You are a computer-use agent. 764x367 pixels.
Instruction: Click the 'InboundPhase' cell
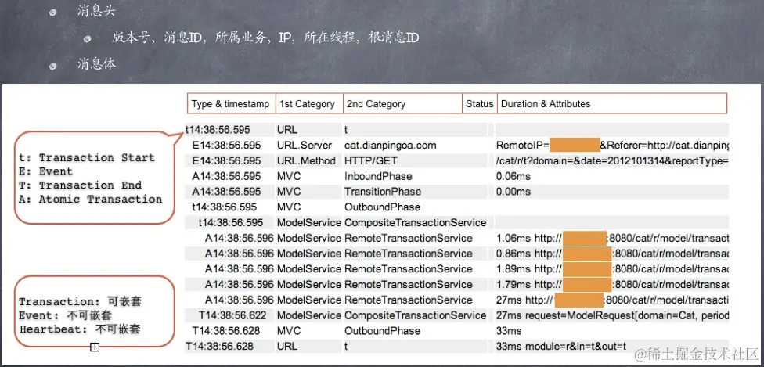378,176
